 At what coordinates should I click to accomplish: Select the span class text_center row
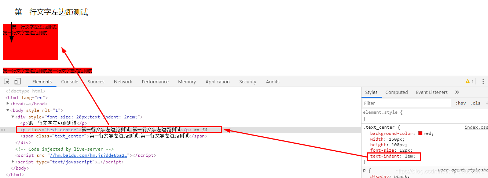[114, 136]
